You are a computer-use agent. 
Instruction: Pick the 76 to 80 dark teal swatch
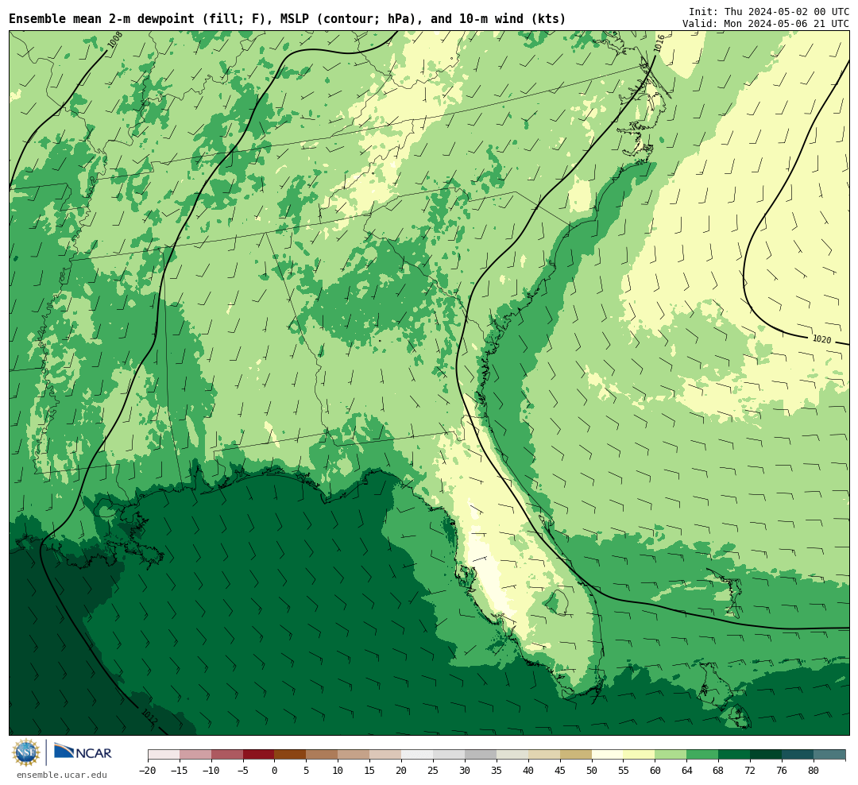798,754
